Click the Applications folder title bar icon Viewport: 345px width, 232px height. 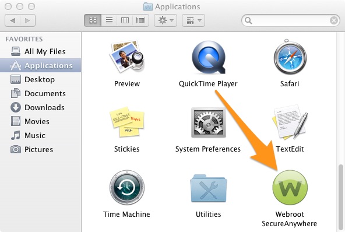click(x=148, y=6)
